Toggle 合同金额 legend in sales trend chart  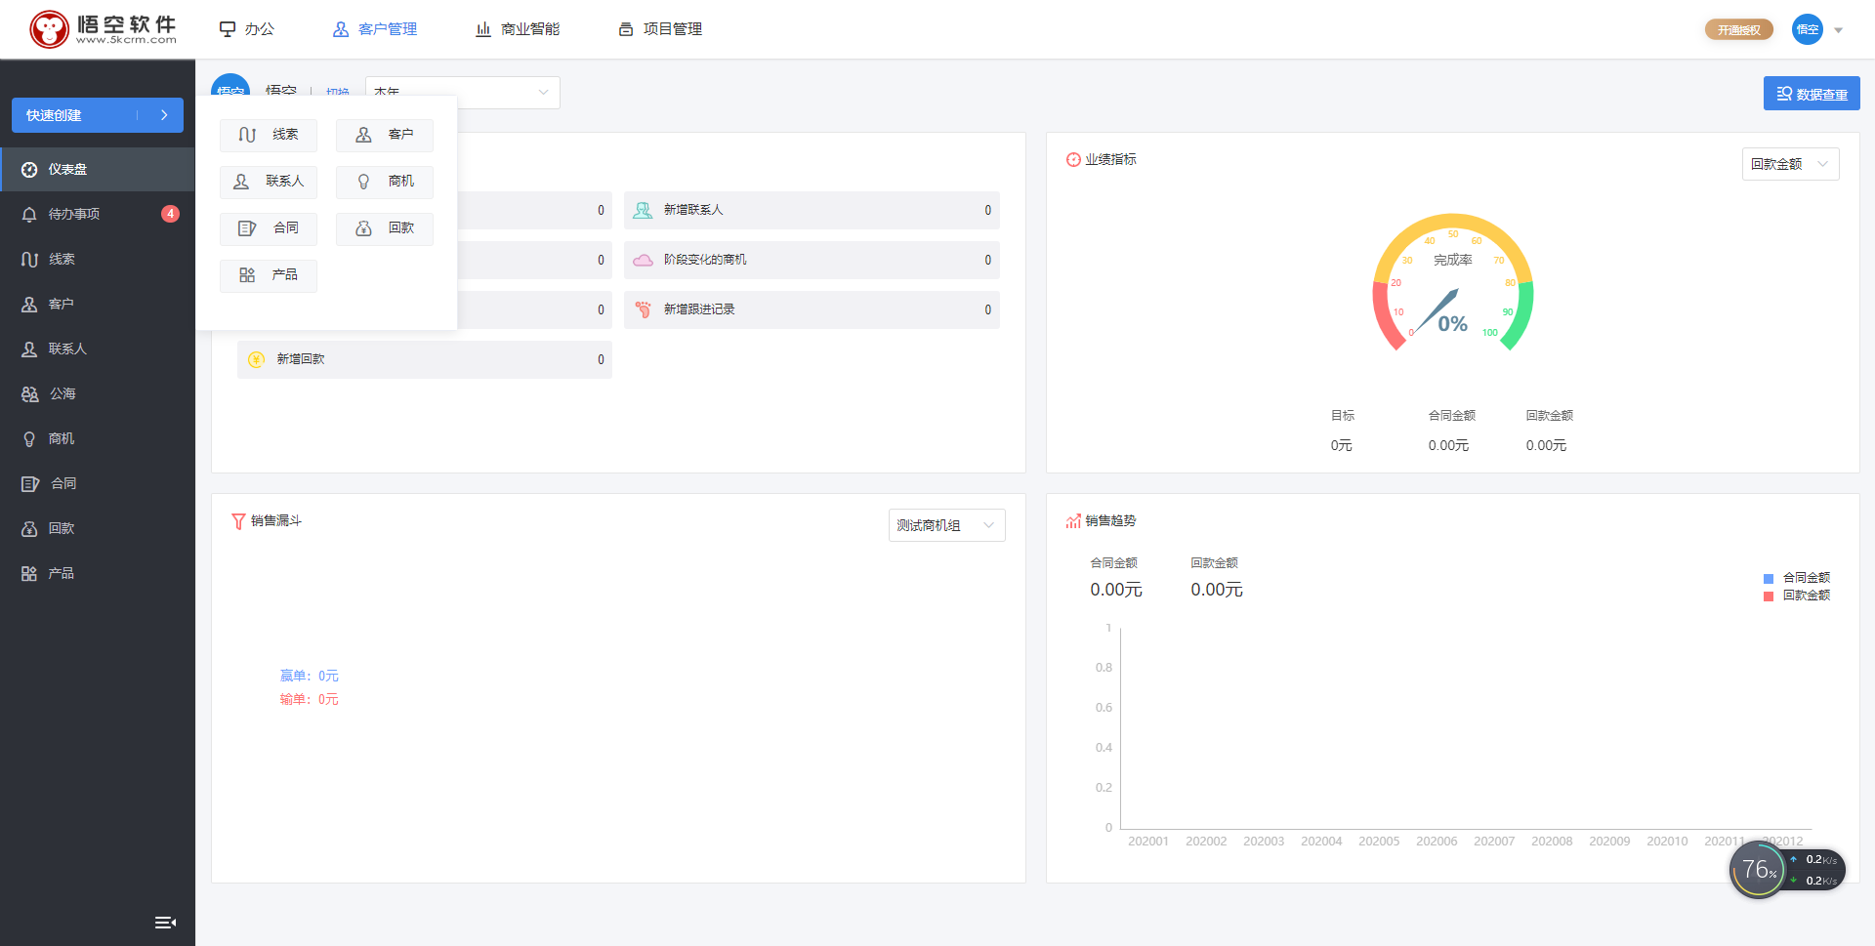pyautogui.click(x=1797, y=578)
